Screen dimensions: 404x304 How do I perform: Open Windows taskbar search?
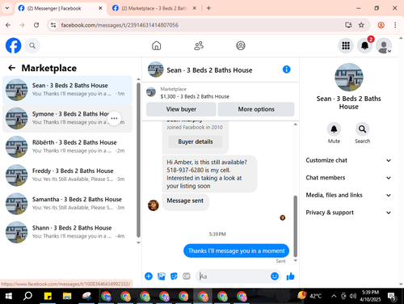pos(27,296)
